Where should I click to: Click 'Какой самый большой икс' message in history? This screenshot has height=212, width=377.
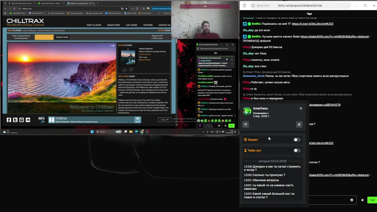click(x=269, y=196)
